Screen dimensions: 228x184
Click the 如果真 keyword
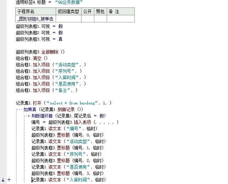click(x=30, y=109)
